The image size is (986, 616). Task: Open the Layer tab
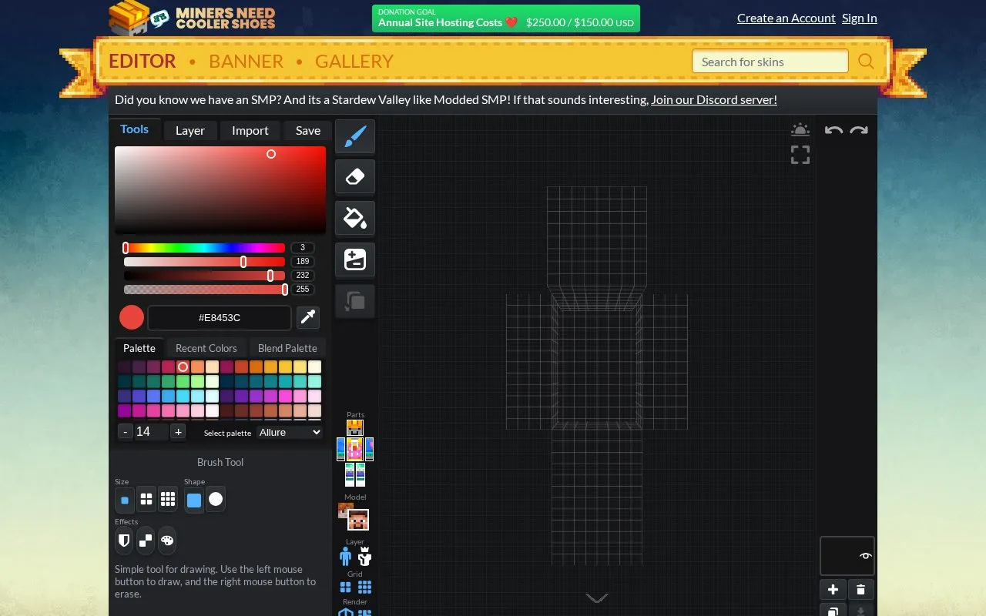click(x=190, y=130)
